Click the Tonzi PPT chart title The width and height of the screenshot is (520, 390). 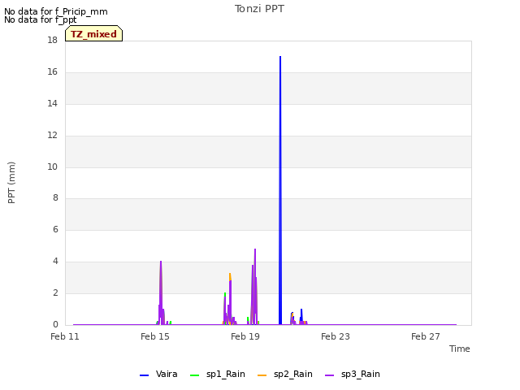point(259,9)
